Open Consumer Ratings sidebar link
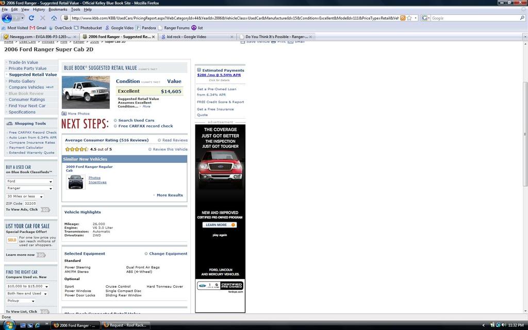528x330 pixels. 27,100
